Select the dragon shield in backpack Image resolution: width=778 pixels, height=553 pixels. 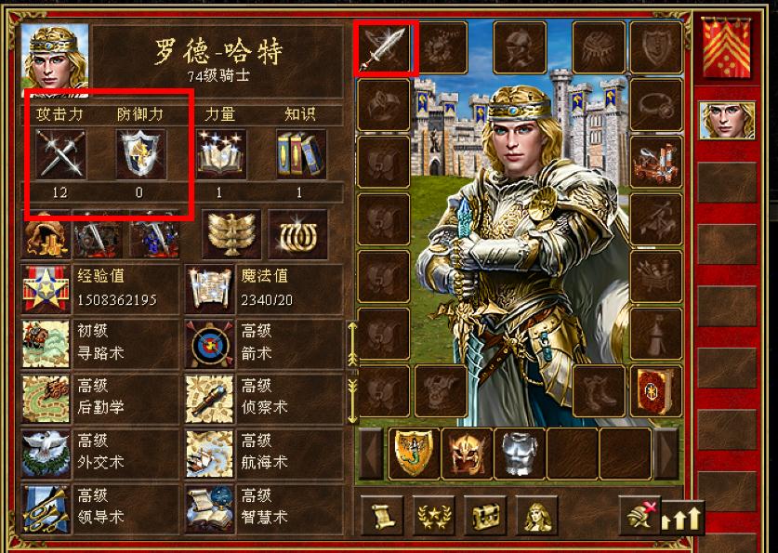pyautogui.click(x=415, y=454)
